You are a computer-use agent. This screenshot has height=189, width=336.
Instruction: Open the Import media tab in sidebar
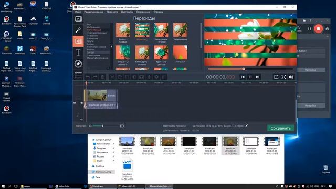(78, 19)
